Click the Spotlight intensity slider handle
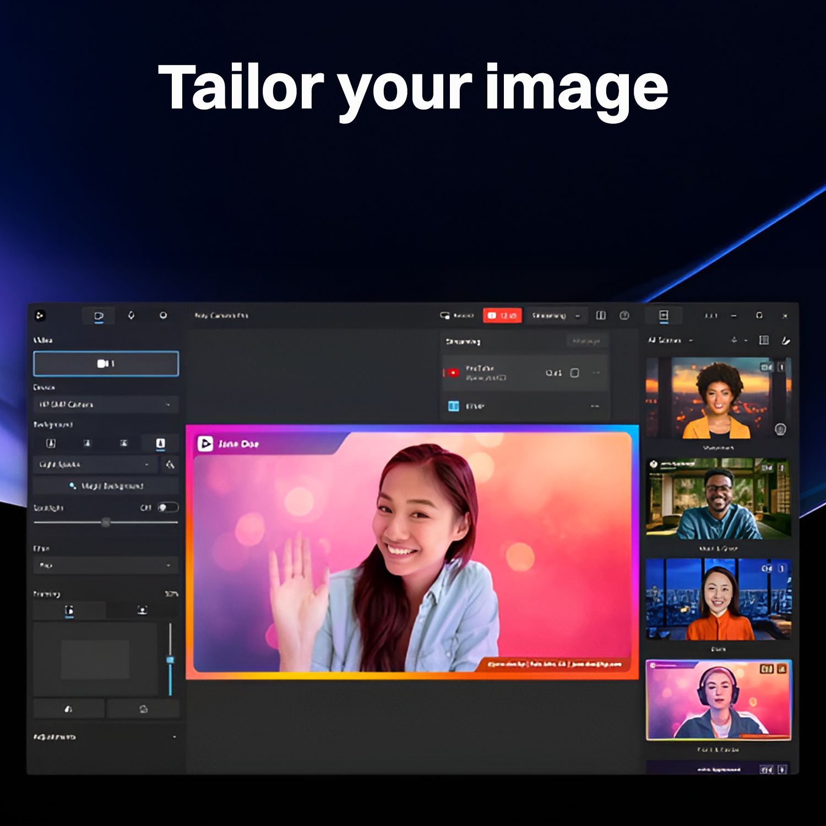 click(106, 522)
